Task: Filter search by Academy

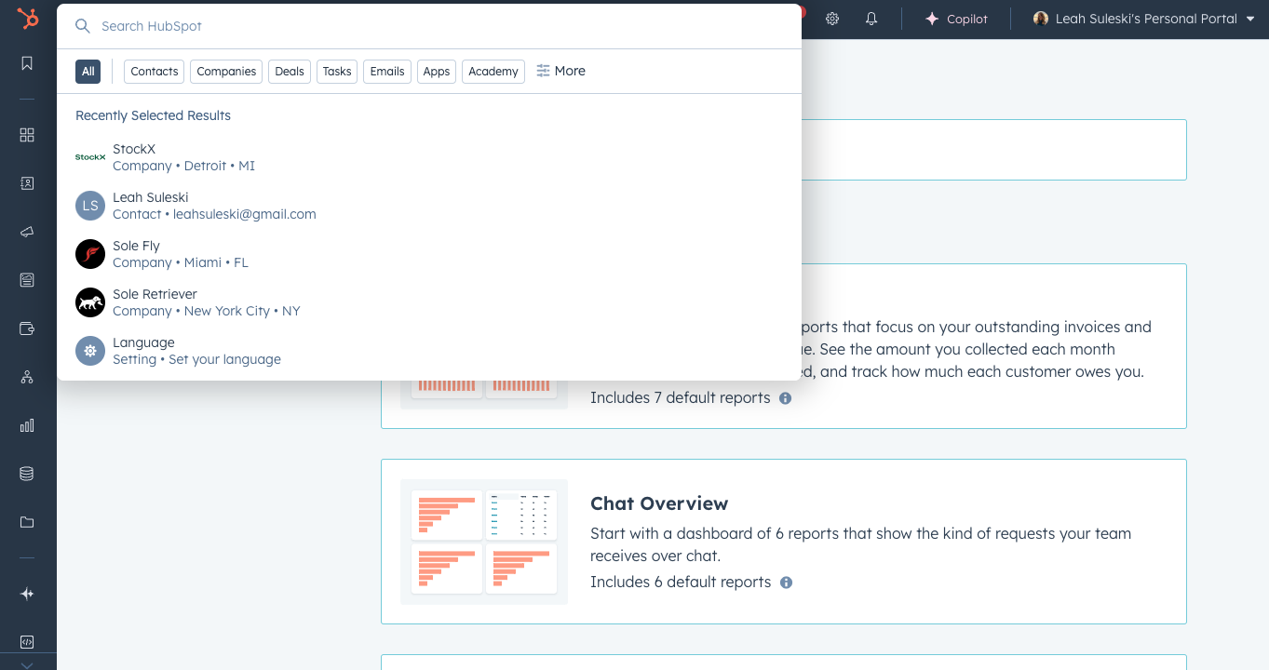Action: [493, 72]
